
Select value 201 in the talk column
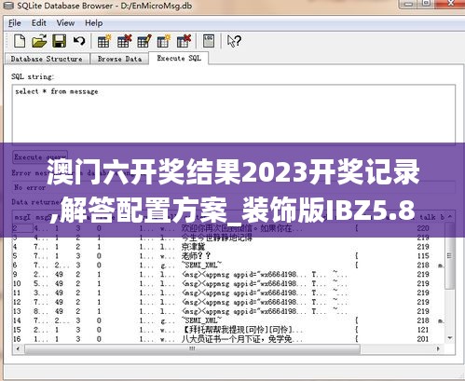click(423, 339)
